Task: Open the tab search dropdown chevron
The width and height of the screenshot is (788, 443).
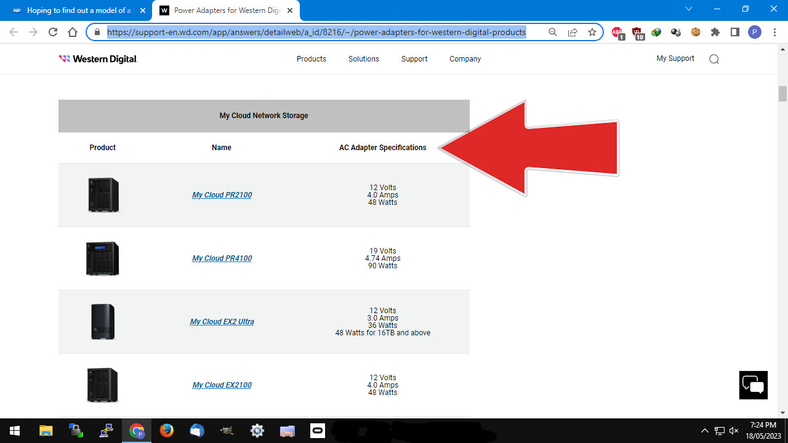Action: [689, 9]
